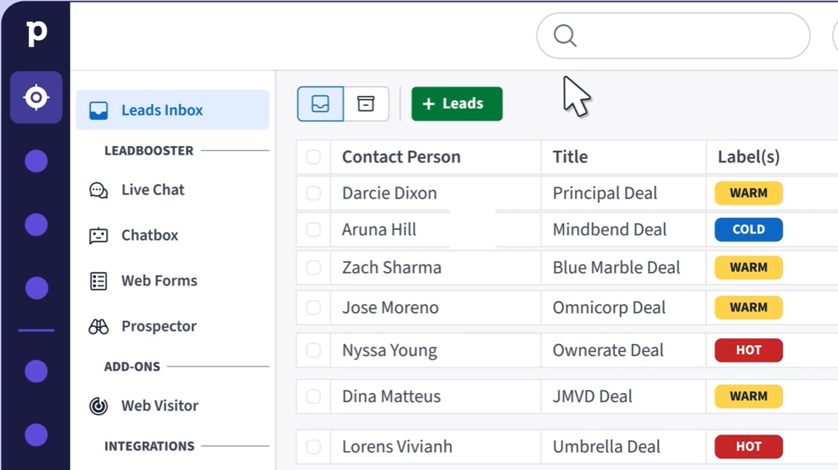Sort by Contact Person column header
The image size is (838, 470).
click(401, 157)
